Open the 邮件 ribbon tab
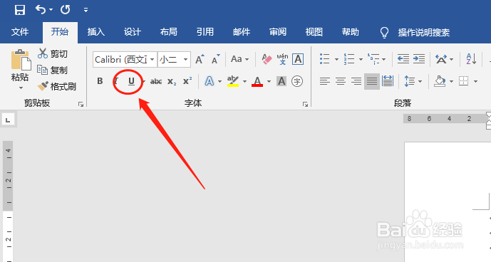The width and height of the screenshot is (491, 262). [x=242, y=32]
